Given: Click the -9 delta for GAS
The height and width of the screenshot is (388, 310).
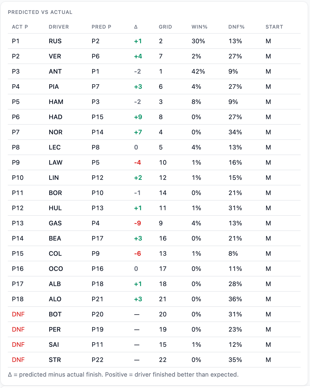Looking at the screenshot, I should [x=138, y=223].
